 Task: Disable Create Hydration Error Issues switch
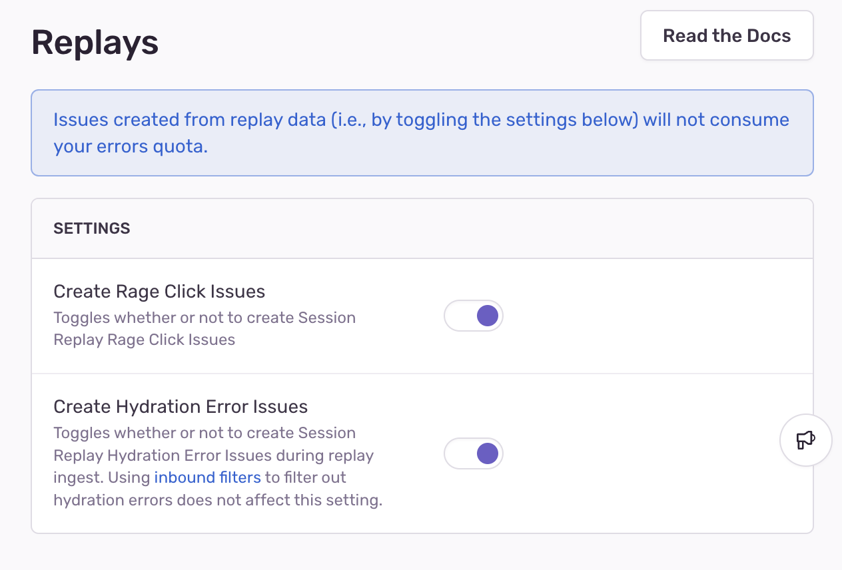tap(474, 453)
